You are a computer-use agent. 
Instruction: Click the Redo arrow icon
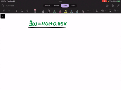(x=9, y=11)
